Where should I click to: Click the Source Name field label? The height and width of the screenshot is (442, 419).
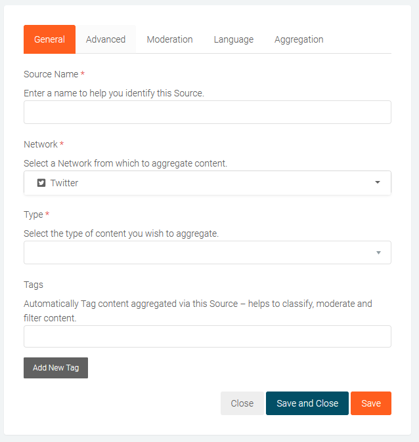click(51, 74)
